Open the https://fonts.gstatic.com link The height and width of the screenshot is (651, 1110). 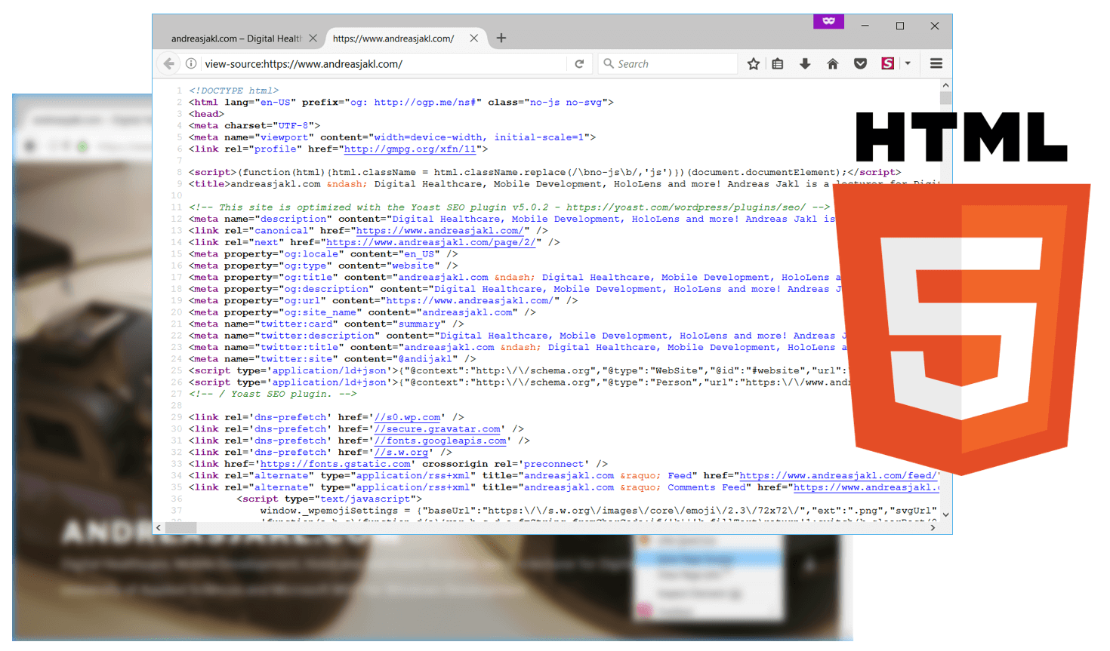point(335,464)
